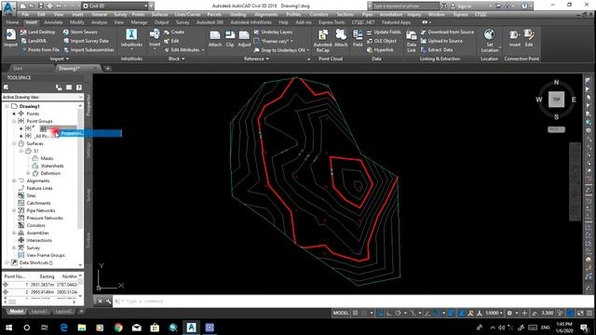Open the Grading menu
Screen dimensions: 596x335
pyautogui.click(x=237, y=15)
